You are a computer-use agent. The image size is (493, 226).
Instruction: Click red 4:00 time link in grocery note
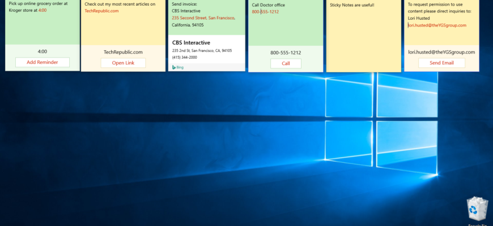click(42, 10)
